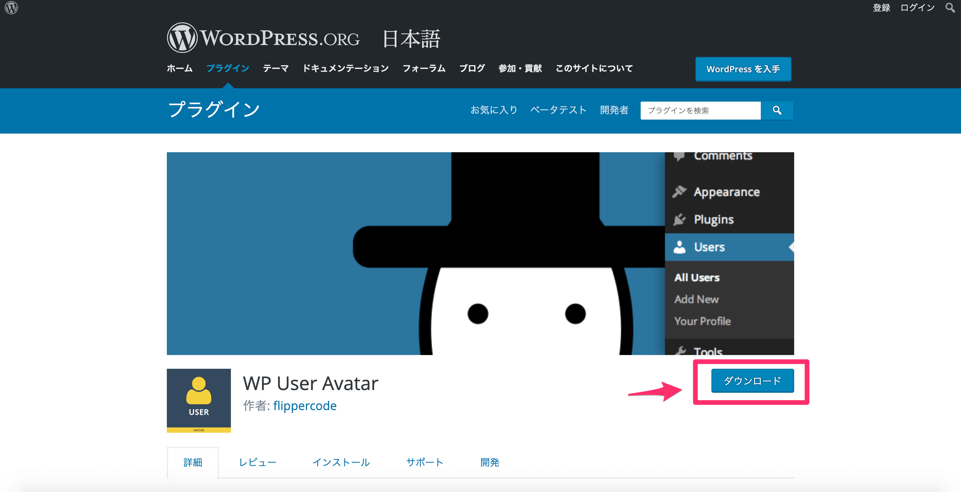Image resolution: width=961 pixels, height=492 pixels.
Task: Click the small WordPress logo in the admin bar
Action: coord(11,7)
